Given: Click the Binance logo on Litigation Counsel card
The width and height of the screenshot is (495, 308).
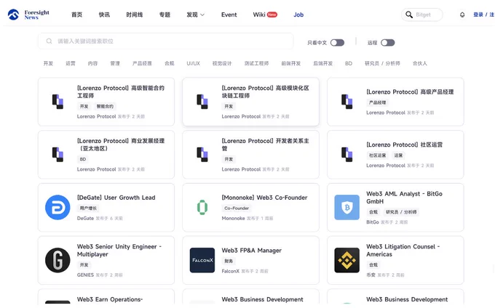Looking at the screenshot, I should [x=346, y=260].
